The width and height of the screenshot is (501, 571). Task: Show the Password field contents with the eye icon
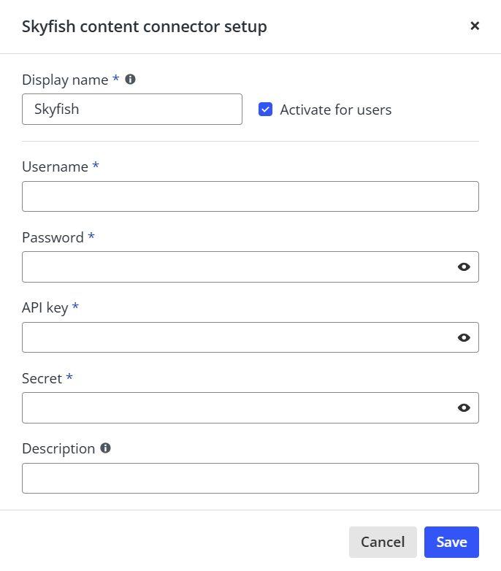point(464,267)
